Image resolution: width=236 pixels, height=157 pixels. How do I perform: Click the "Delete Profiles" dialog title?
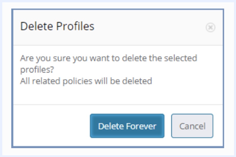(57, 26)
